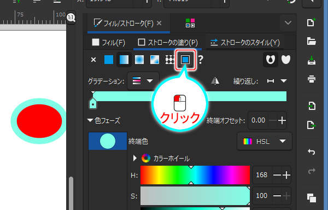Open the gradient selection dropdown
The height and width of the screenshot is (210, 328).
click(143, 81)
